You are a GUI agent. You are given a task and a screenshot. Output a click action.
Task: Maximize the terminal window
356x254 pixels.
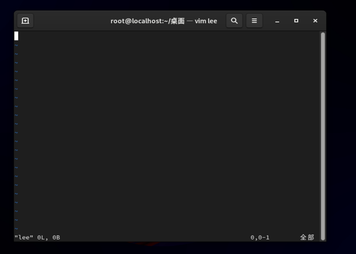pyautogui.click(x=296, y=21)
